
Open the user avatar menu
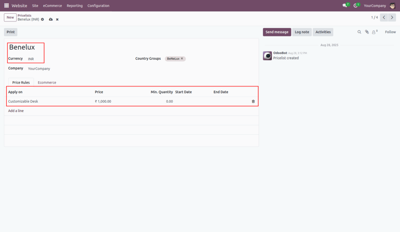(393, 5)
